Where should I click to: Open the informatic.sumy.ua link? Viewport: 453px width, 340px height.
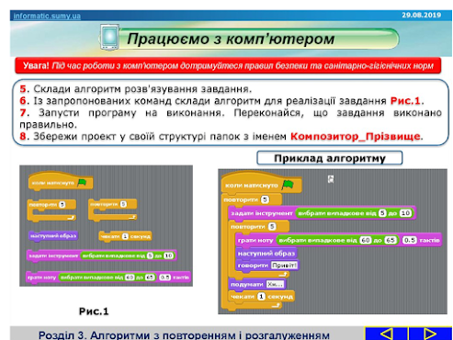point(47,16)
